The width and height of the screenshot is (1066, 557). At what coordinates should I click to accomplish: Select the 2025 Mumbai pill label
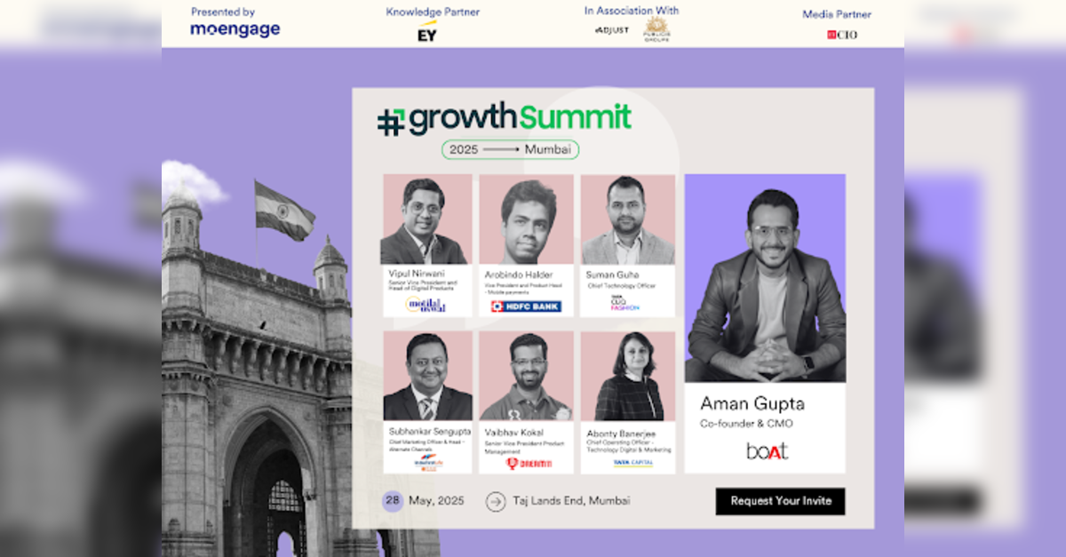click(x=510, y=149)
